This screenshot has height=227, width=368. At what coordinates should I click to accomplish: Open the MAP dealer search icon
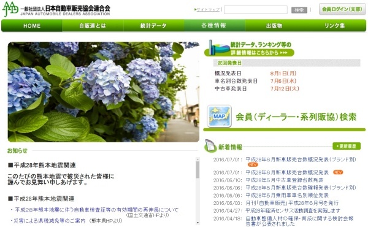219,116
